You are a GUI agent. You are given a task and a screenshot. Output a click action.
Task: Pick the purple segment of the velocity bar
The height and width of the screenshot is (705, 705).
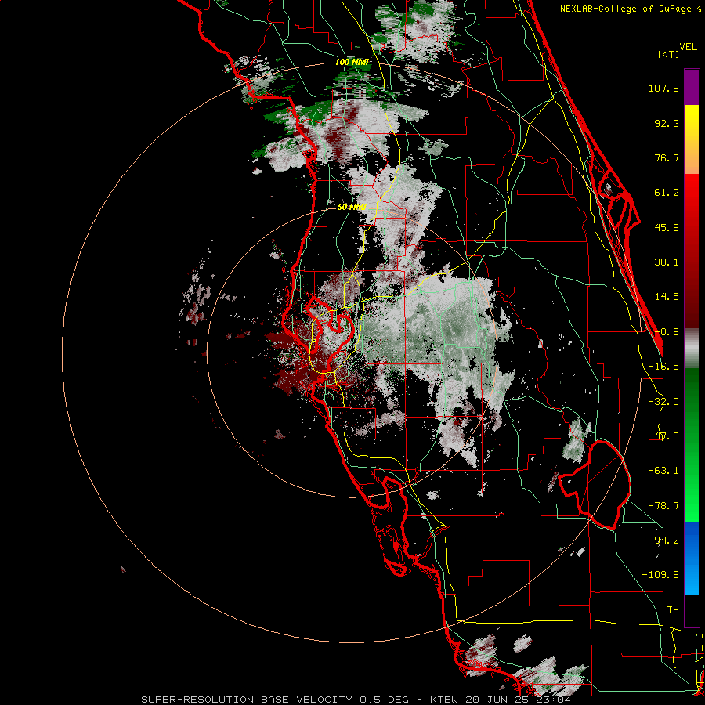692,87
